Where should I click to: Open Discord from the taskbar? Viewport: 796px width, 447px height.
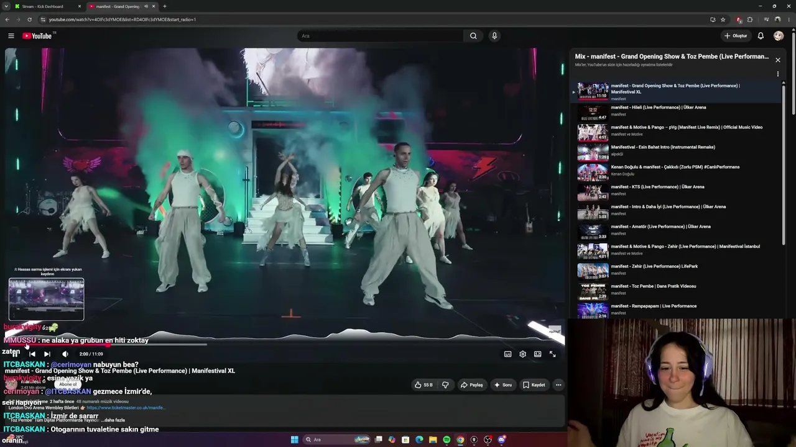(x=501, y=440)
